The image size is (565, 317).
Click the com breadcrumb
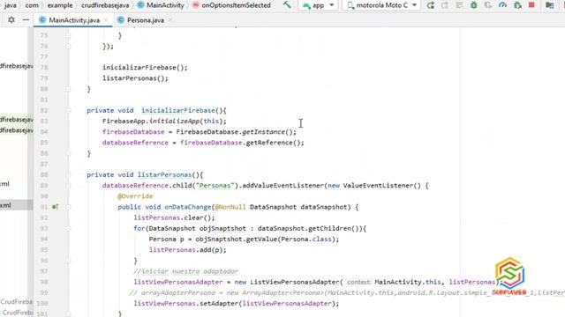32,5
